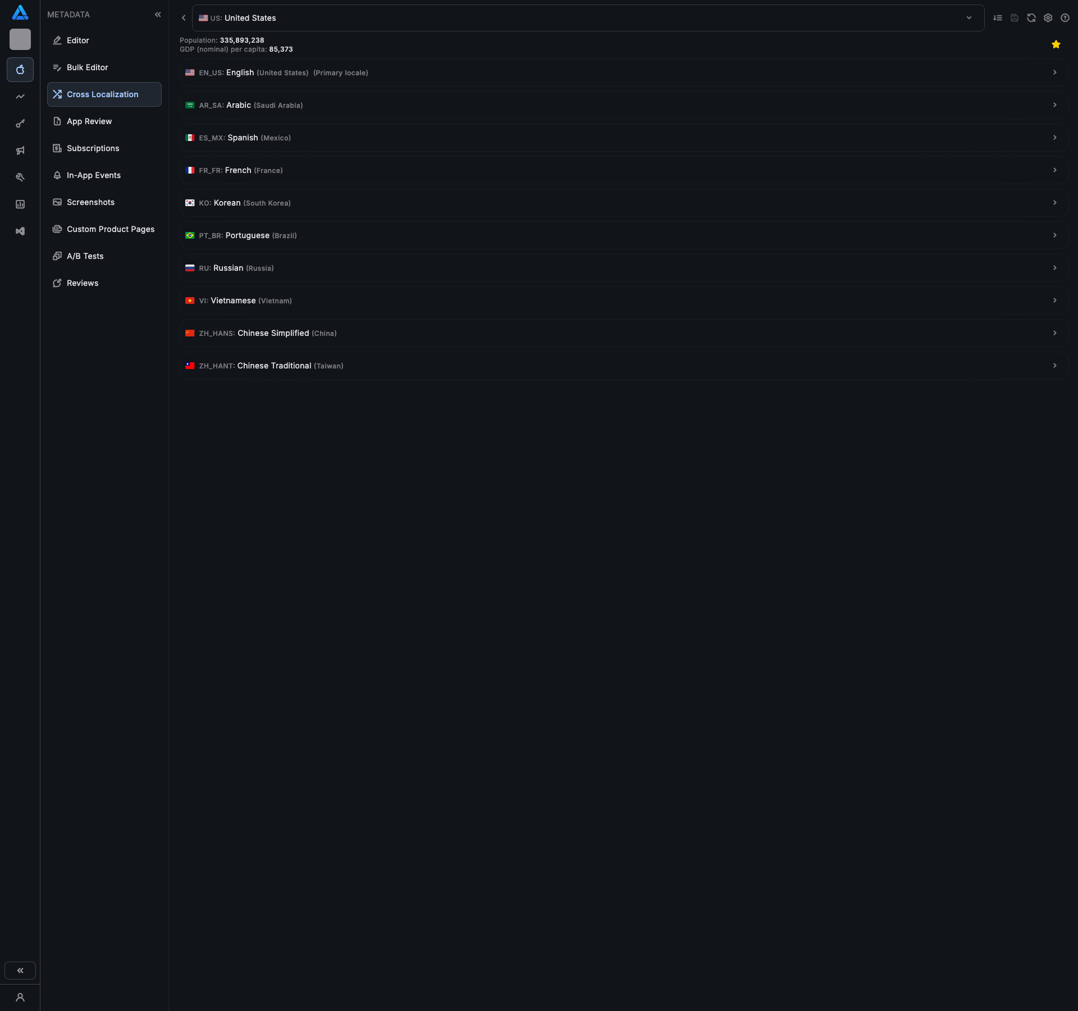Image resolution: width=1078 pixels, height=1011 pixels.
Task: Expand the Arabic (Saudi Arabia) locale row
Action: [623, 105]
